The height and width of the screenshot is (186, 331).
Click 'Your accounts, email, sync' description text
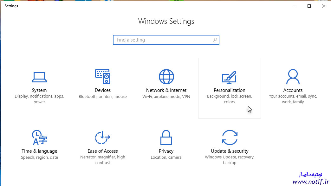pyautogui.click(x=293, y=96)
